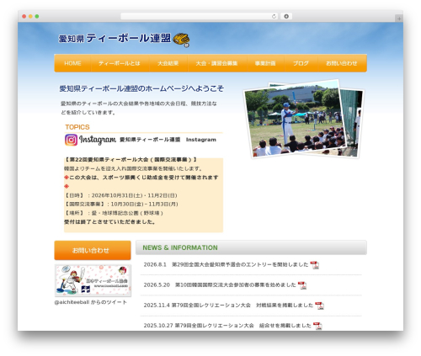421x356 pixels.
Task: Close the window using red button
Action: tap(24, 16)
